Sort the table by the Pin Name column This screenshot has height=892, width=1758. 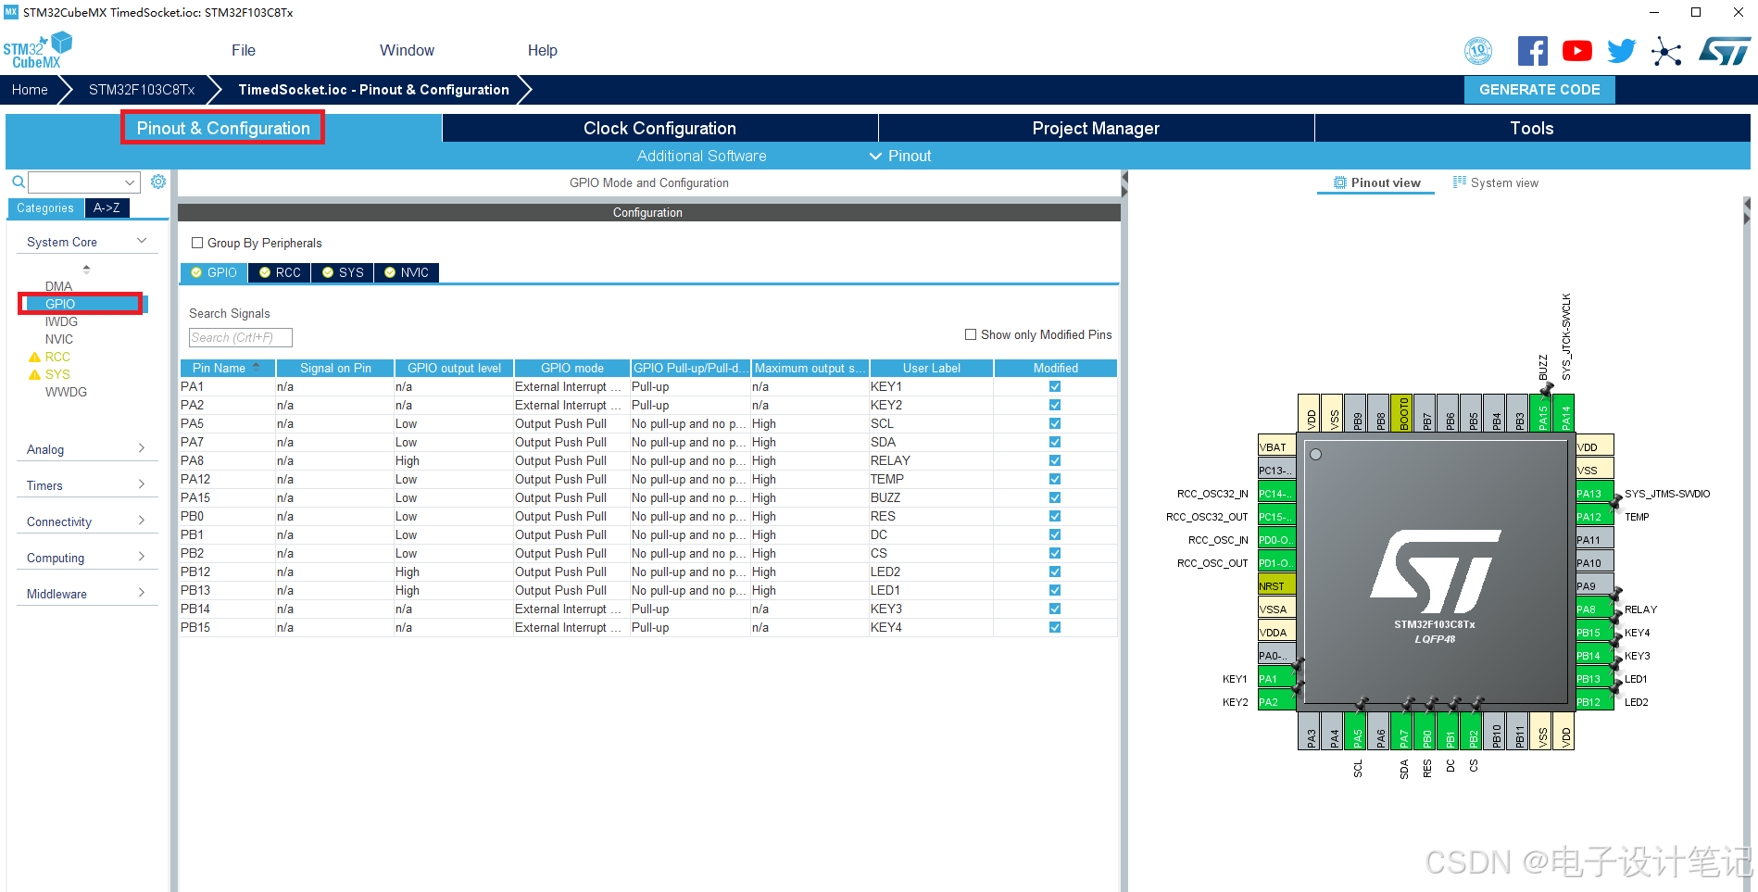tap(227, 368)
